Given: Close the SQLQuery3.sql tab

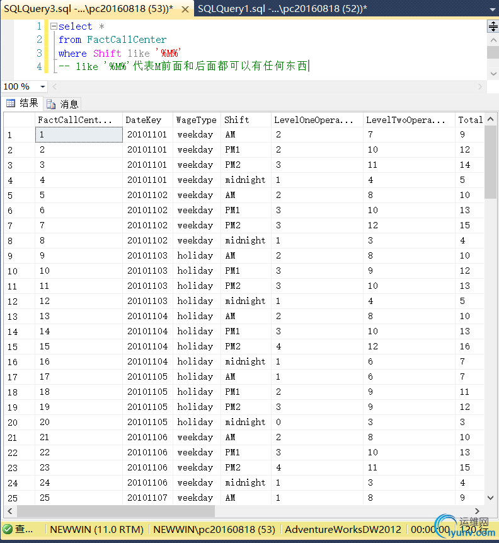Looking at the screenshot, I should (185, 9).
